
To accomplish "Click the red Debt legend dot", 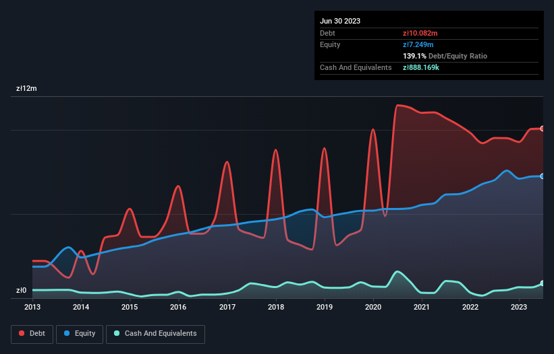I will tap(22, 333).
